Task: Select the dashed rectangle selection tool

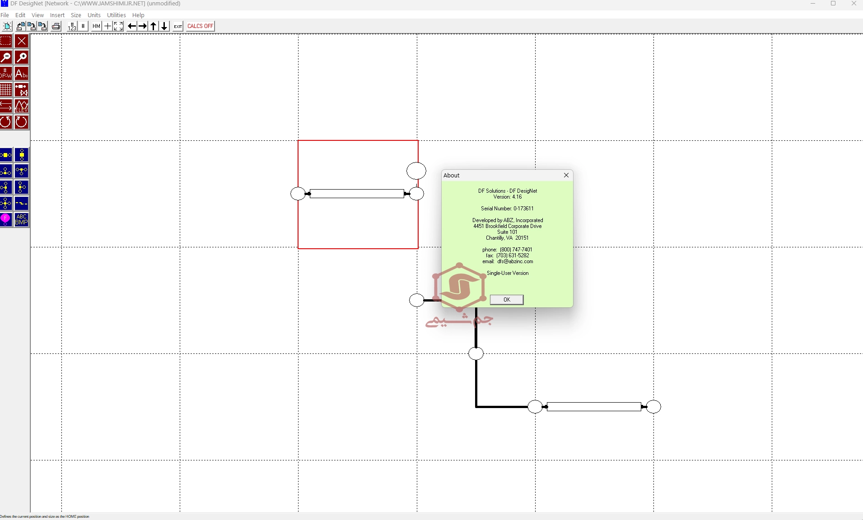Action: [6, 41]
